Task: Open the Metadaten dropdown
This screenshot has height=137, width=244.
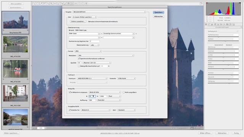Action: [x=106, y=56]
